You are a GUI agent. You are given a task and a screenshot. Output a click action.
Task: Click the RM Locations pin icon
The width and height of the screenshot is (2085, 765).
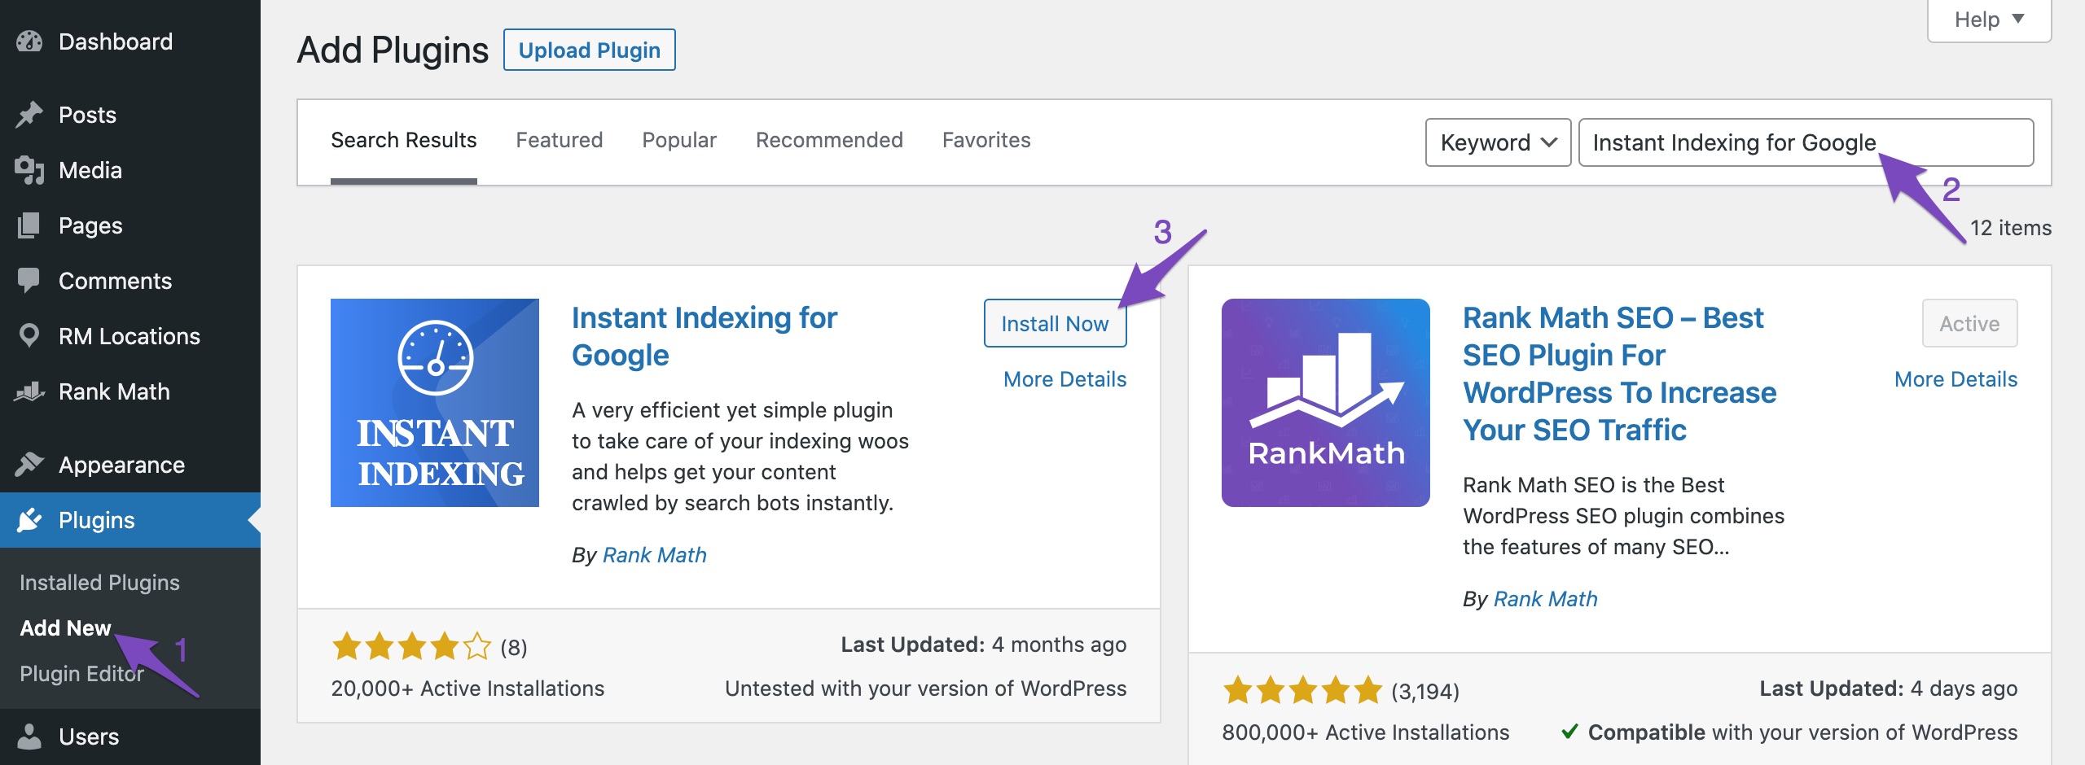coord(29,336)
